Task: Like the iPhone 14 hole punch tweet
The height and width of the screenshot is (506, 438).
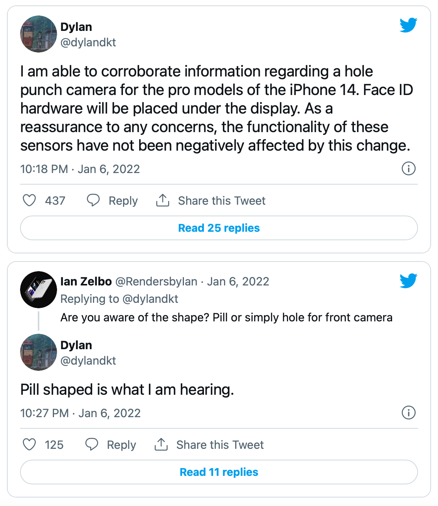Action: tap(29, 200)
